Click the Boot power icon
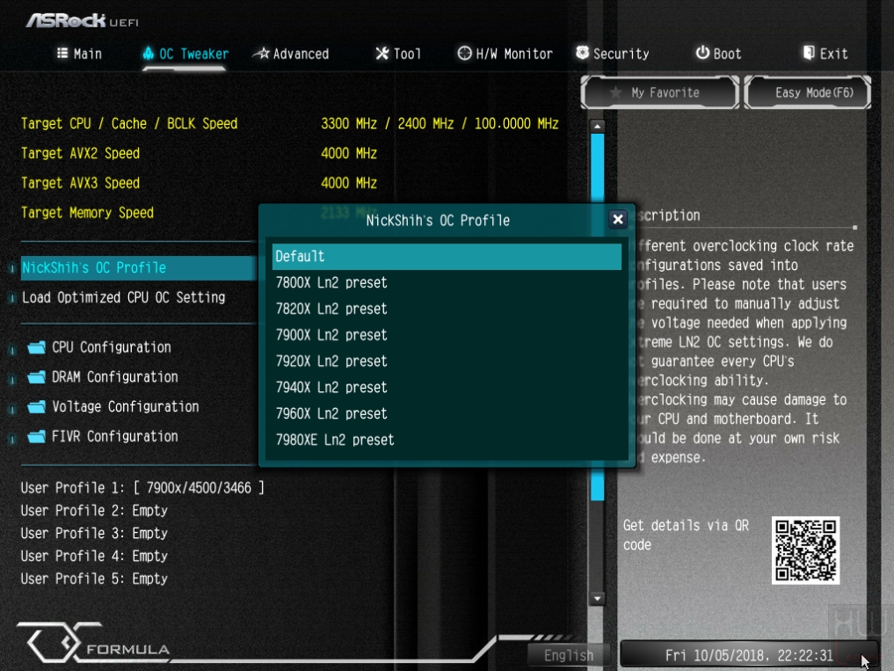This screenshot has width=894, height=671. point(702,53)
